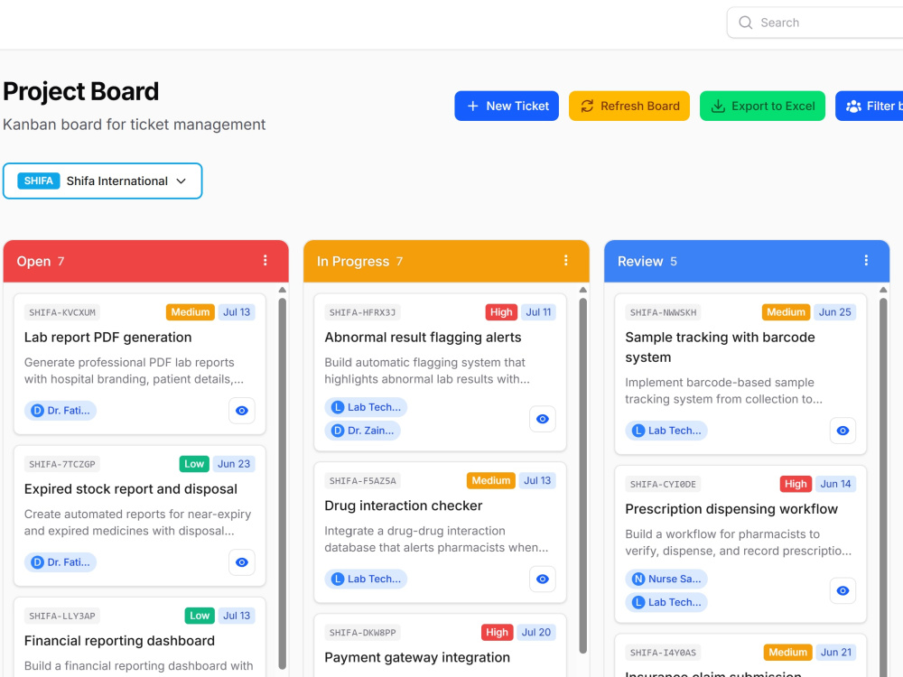This screenshot has width=903, height=677.
Task: Open In Progress column three-dot menu
Action: coord(565,260)
